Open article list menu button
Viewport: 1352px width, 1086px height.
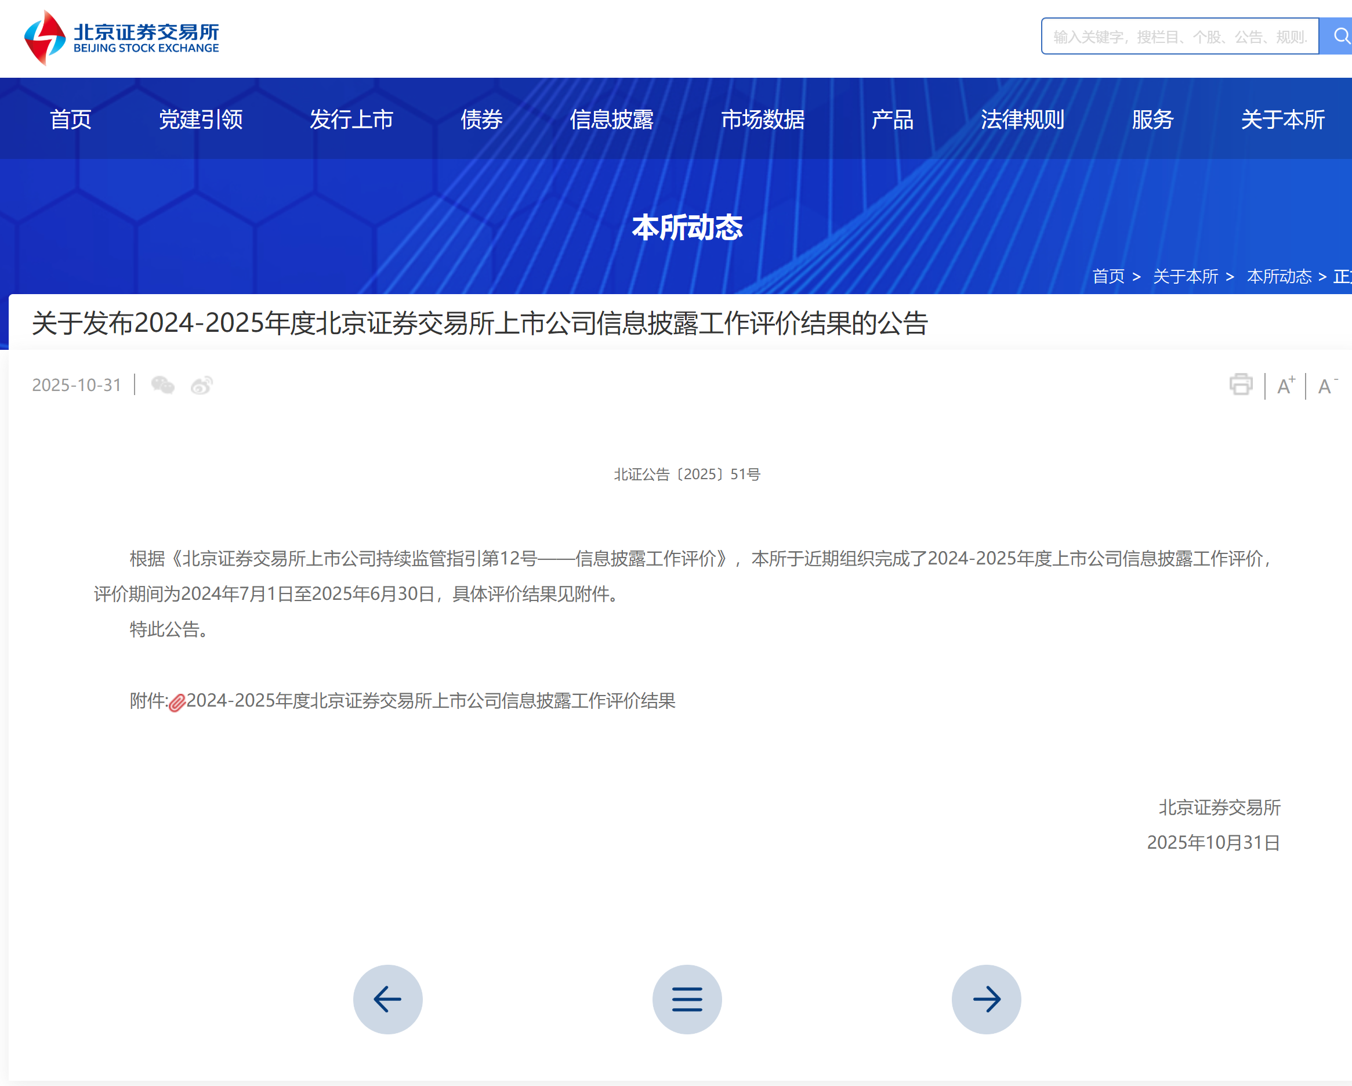click(687, 998)
